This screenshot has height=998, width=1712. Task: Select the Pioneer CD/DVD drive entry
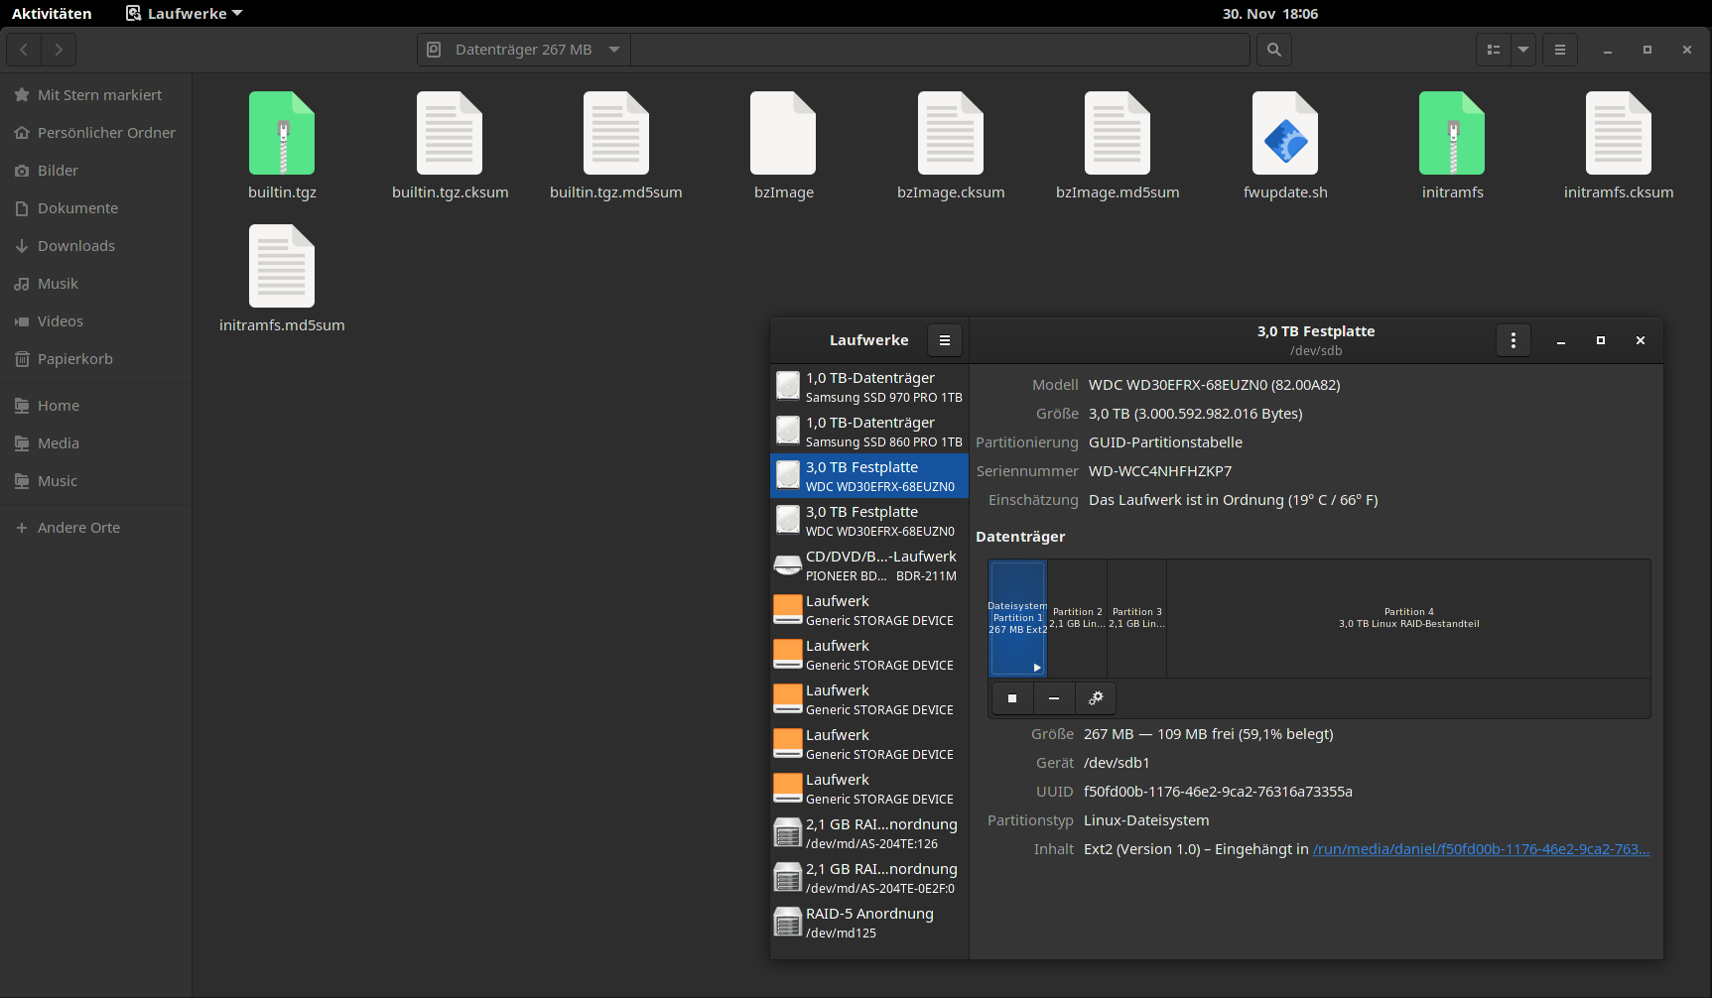coord(869,565)
